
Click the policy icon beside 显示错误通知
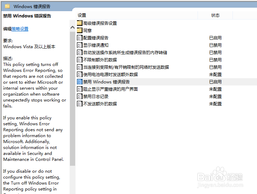tap(79, 45)
